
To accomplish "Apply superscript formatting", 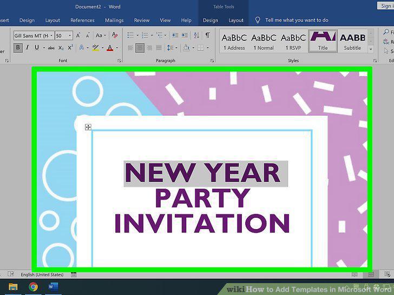I will pos(70,48).
